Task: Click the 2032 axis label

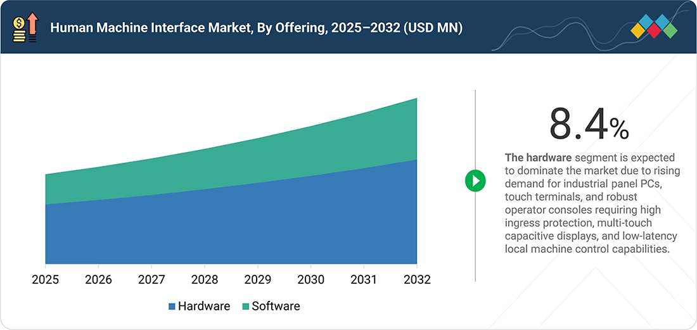Action: (417, 280)
